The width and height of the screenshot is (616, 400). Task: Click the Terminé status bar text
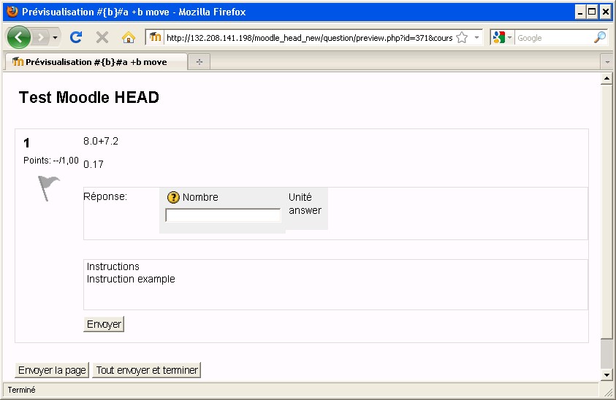click(22, 390)
